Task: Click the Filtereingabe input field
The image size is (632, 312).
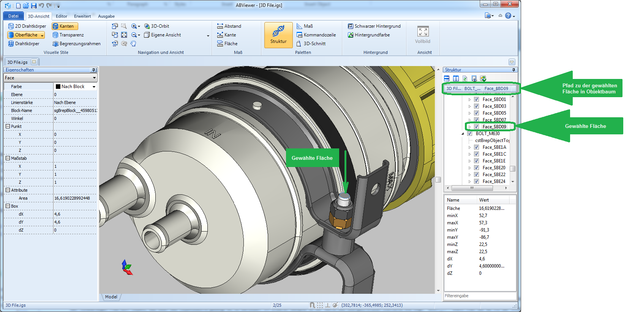Action: (x=479, y=296)
